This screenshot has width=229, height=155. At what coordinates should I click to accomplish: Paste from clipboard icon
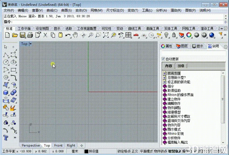(x=60, y=35)
